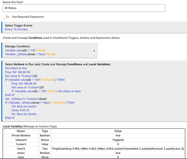Screen dimensions: 187x159
Task: Click the %device% variable name
Action: [x=21, y=140]
